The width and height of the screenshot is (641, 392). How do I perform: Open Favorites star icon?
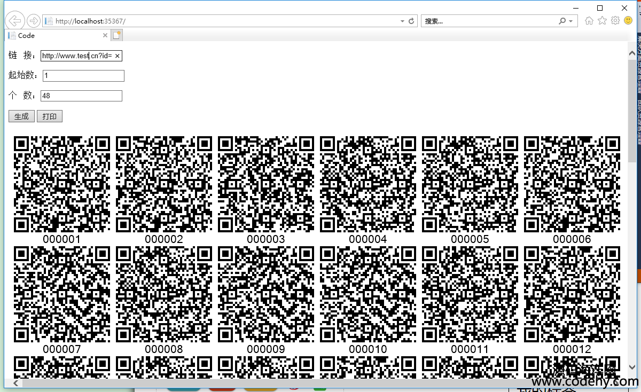pos(602,21)
